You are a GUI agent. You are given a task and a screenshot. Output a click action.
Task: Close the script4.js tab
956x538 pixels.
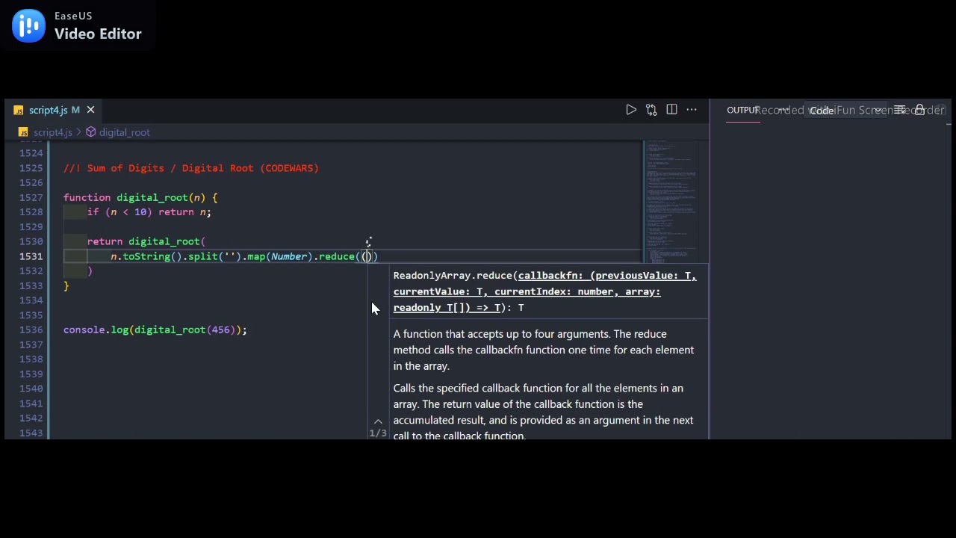pos(90,110)
